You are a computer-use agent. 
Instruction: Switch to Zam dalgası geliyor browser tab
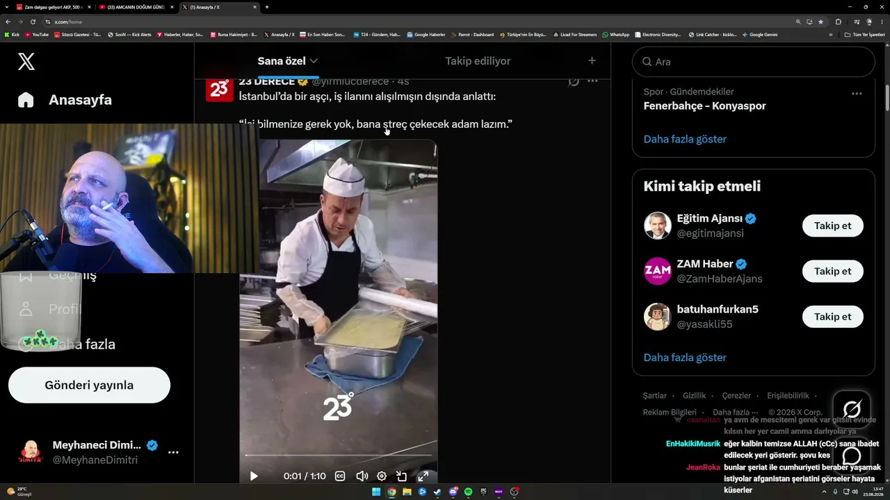pos(52,7)
